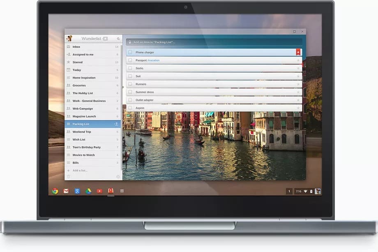Maximize the Wunderlist window
The height and width of the screenshot is (252, 378).
point(294,32)
